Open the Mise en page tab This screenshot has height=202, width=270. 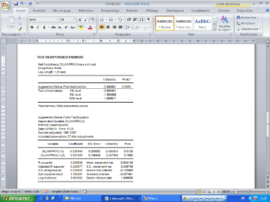coord(62,11)
